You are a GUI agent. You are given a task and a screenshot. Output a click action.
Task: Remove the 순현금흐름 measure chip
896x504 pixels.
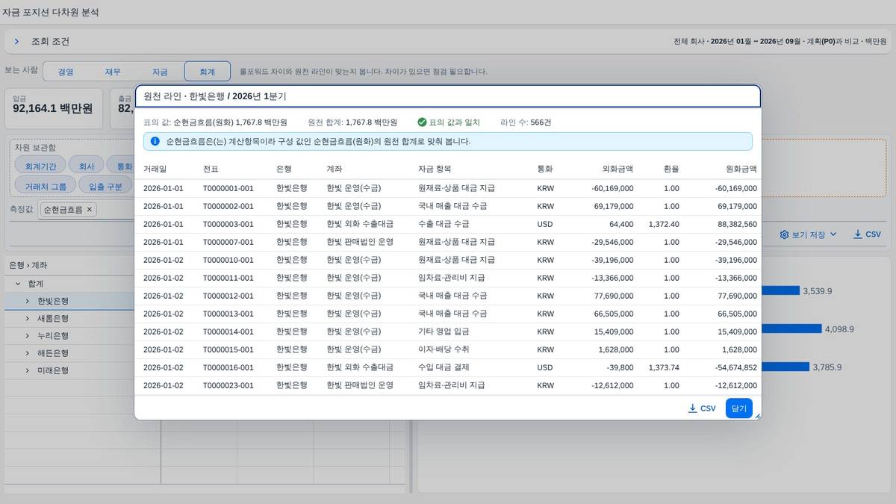tap(90, 210)
